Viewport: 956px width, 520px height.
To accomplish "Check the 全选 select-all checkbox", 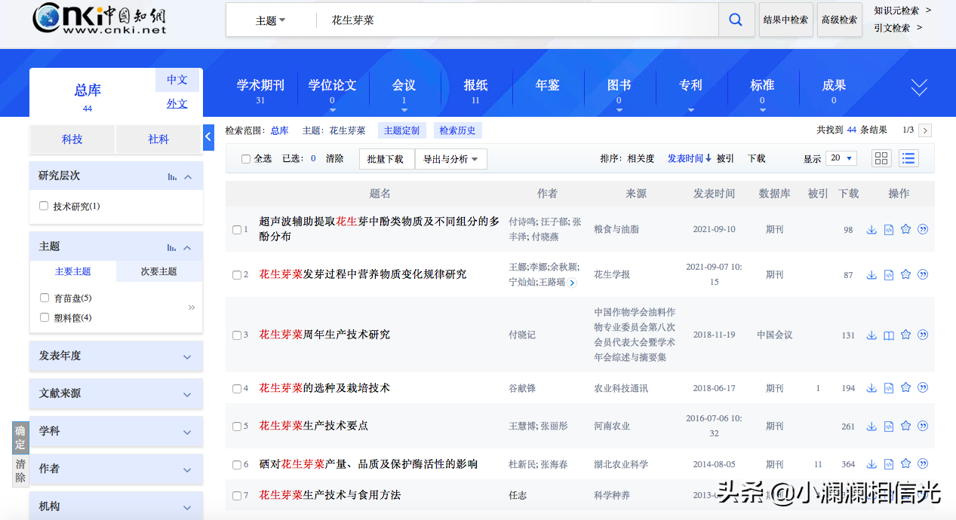I will tap(246, 159).
